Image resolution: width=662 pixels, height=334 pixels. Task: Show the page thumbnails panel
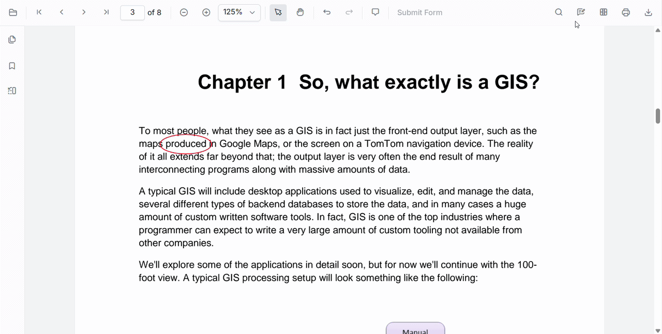tap(12, 40)
